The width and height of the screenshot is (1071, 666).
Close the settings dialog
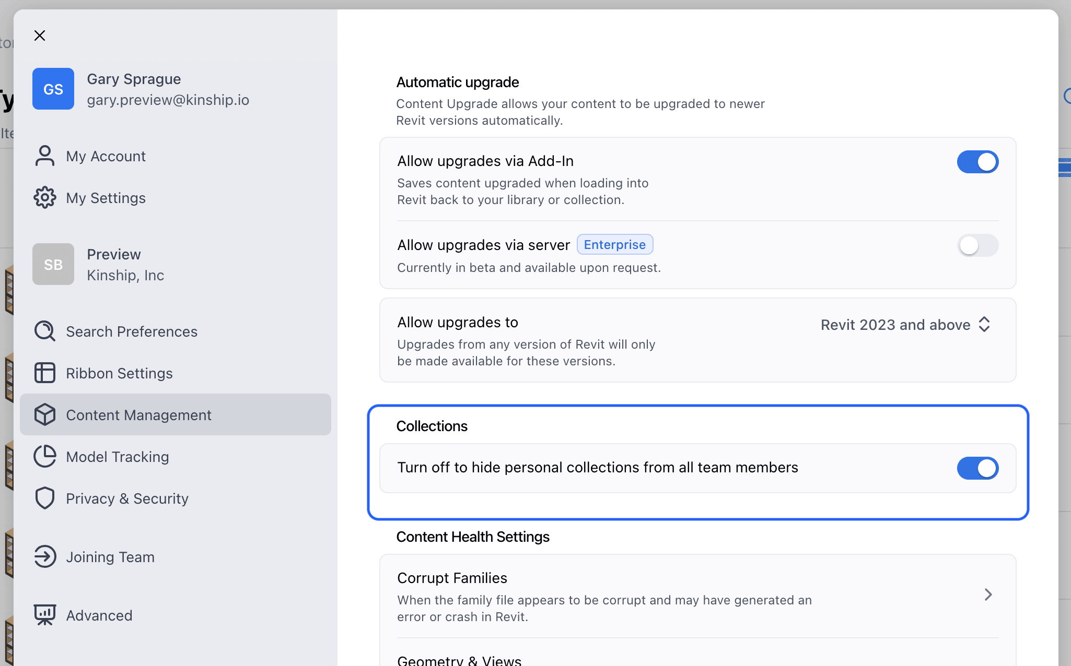[40, 35]
